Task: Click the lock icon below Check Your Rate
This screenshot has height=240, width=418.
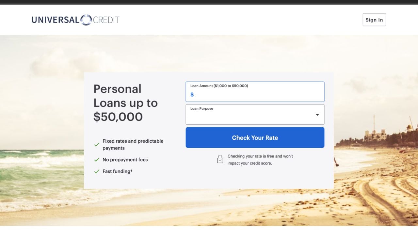Action: (220, 159)
